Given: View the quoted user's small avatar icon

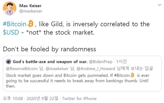Looking at the screenshot, I should click(x=8, y=61).
